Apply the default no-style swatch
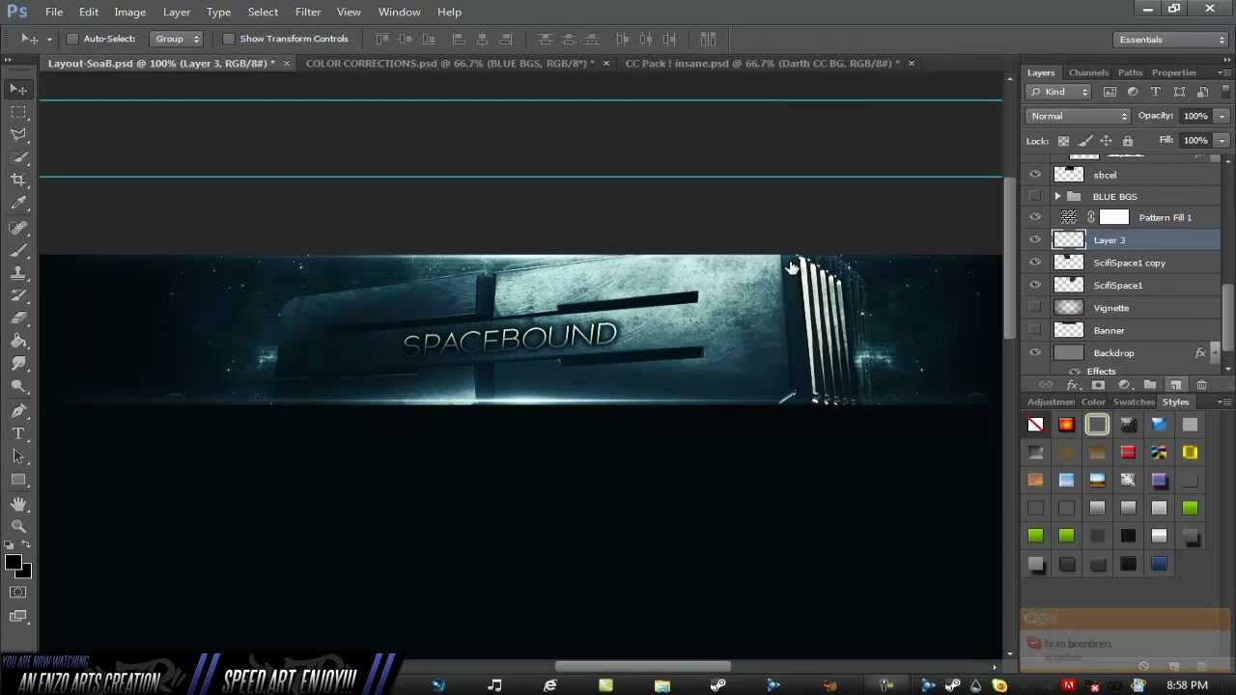1236x695 pixels. click(1035, 425)
